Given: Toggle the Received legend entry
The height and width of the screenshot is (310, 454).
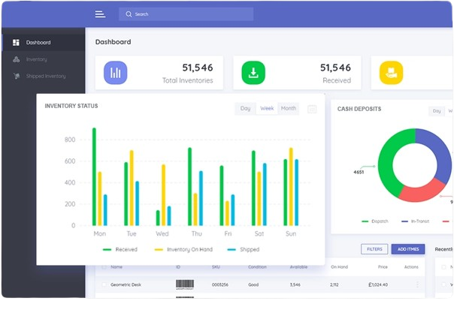Looking at the screenshot, I should click(120, 249).
